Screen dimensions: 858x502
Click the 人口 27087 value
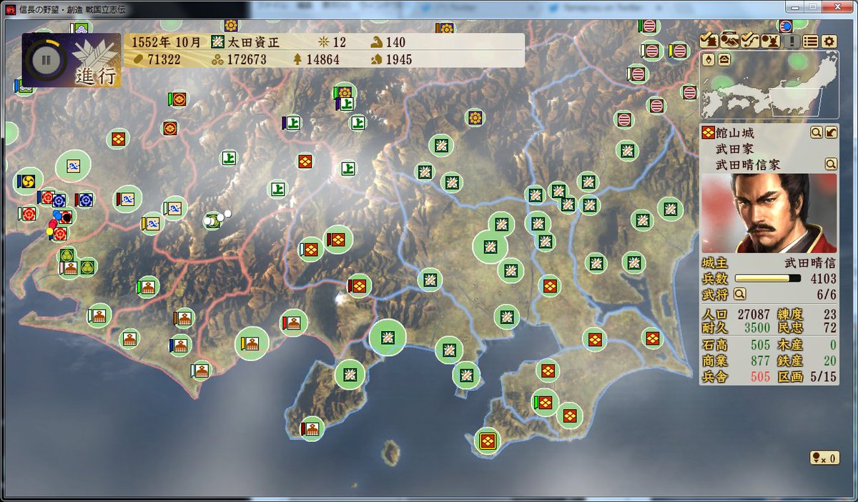click(752, 314)
